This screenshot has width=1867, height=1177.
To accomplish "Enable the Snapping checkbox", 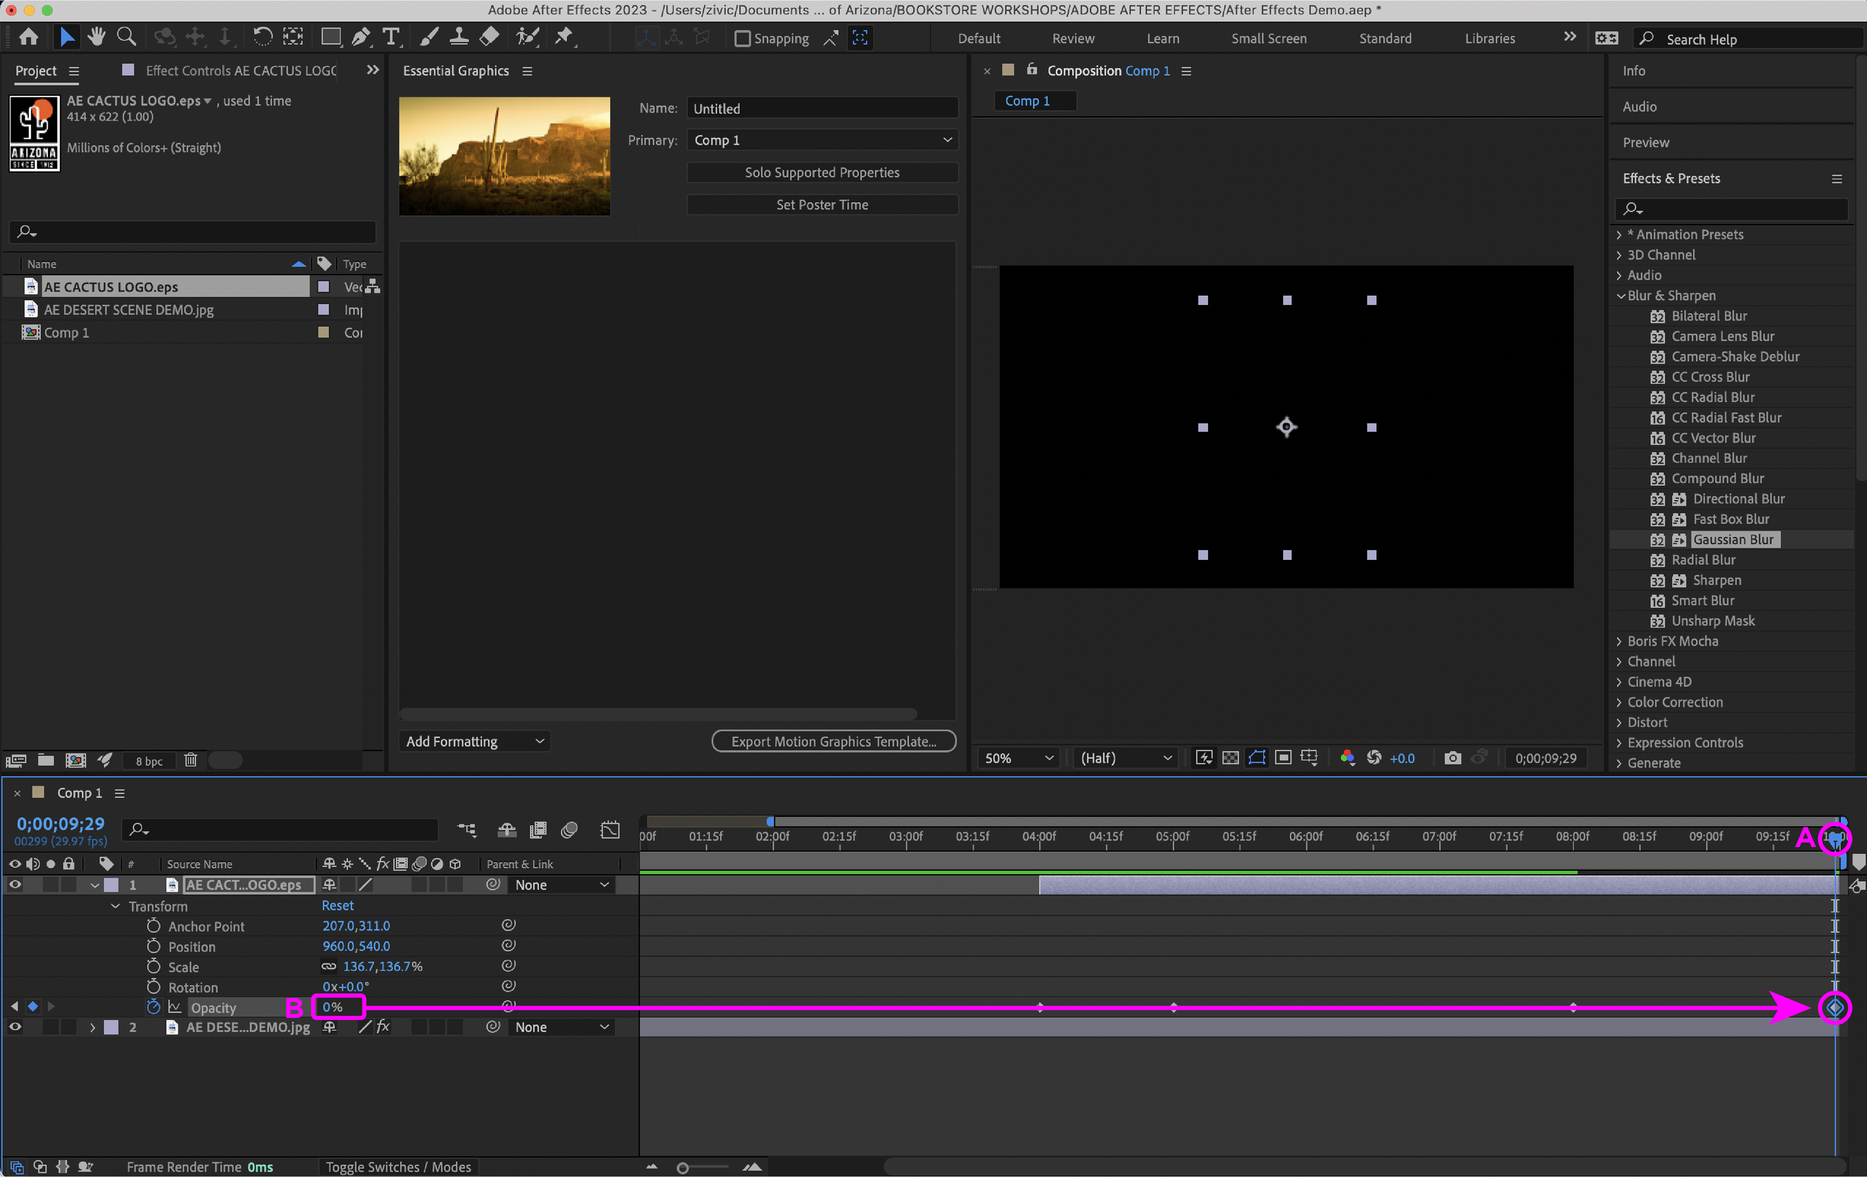I will pos(742,38).
